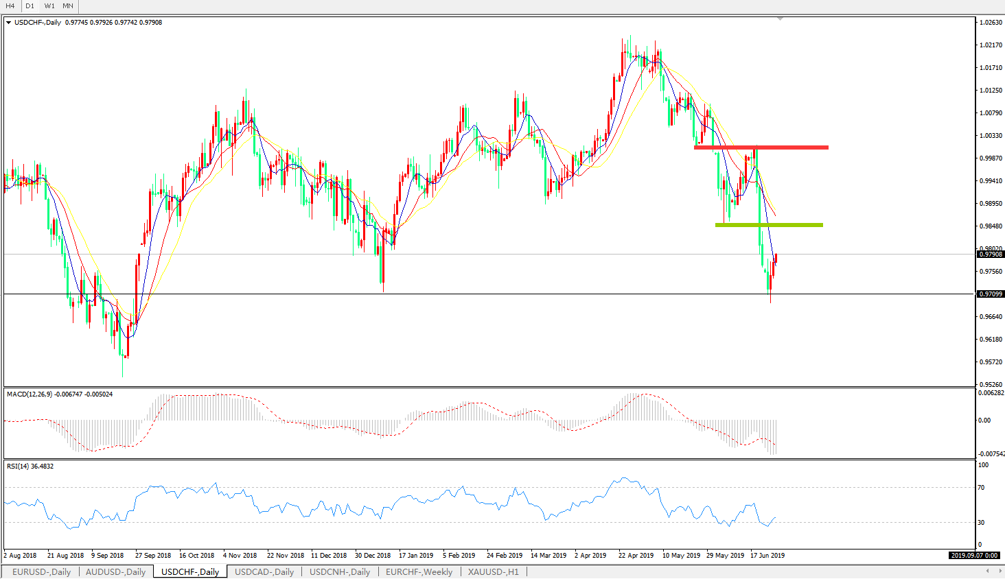
Task: Switch to the USDCAD-,Daily tab
Action: pos(264,571)
